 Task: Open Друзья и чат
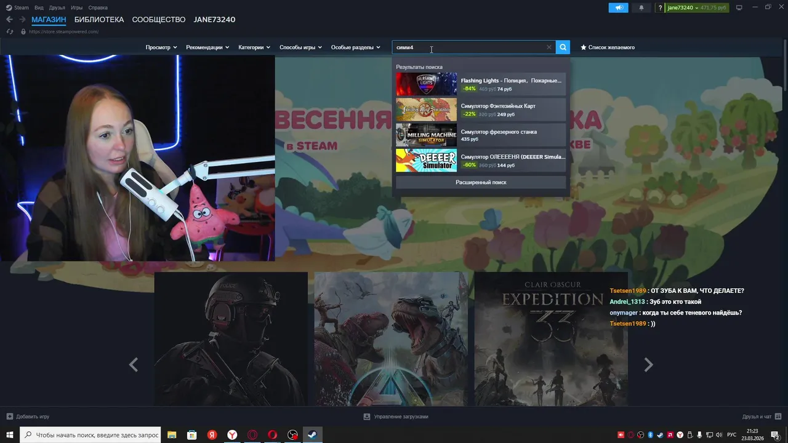[x=761, y=417]
